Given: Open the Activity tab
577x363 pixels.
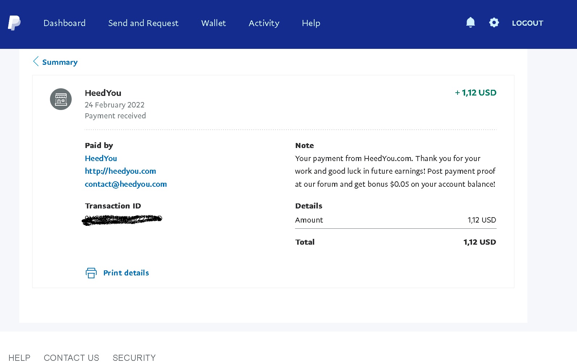Looking at the screenshot, I should pyautogui.click(x=264, y=23).
